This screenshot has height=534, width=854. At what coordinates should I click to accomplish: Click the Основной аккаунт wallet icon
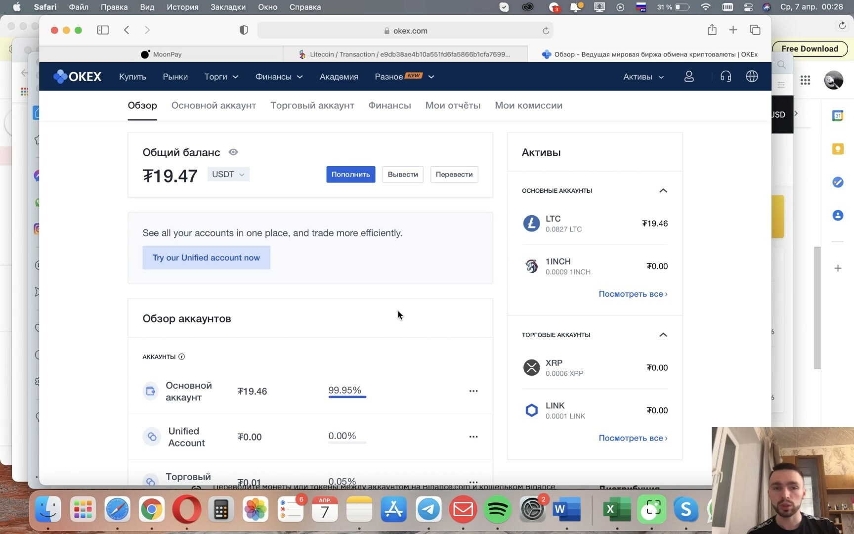pyautogui.click(x=150, y=391)
